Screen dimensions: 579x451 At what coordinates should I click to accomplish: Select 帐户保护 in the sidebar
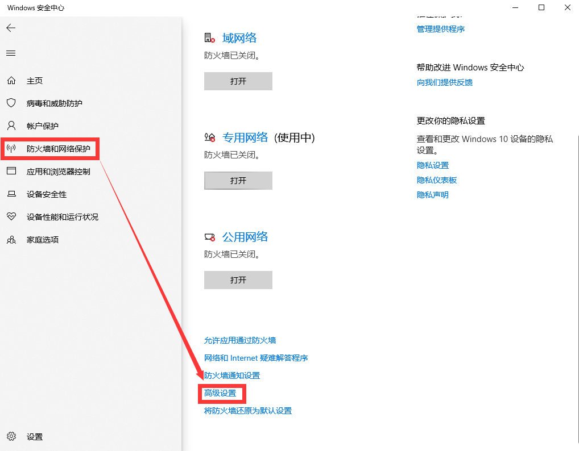click(x=43, y=126)
